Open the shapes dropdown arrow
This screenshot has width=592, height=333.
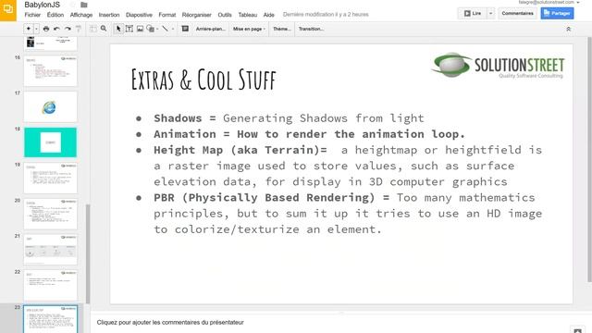157,29
